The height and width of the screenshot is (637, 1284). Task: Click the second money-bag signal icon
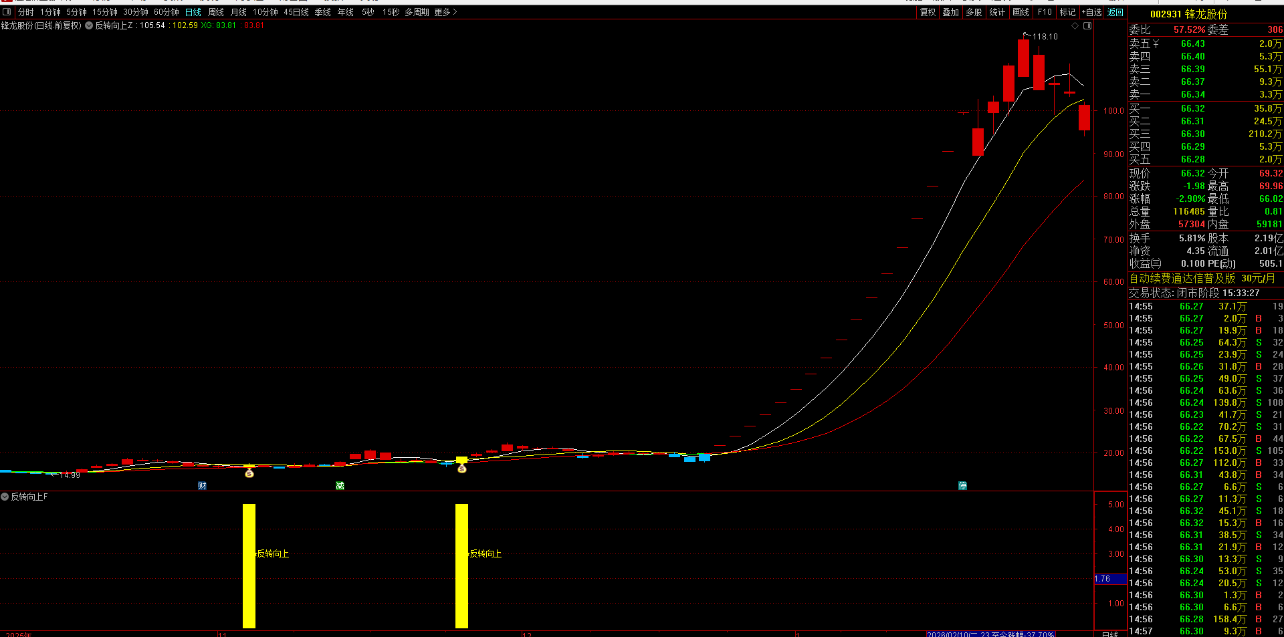(461, 469)
